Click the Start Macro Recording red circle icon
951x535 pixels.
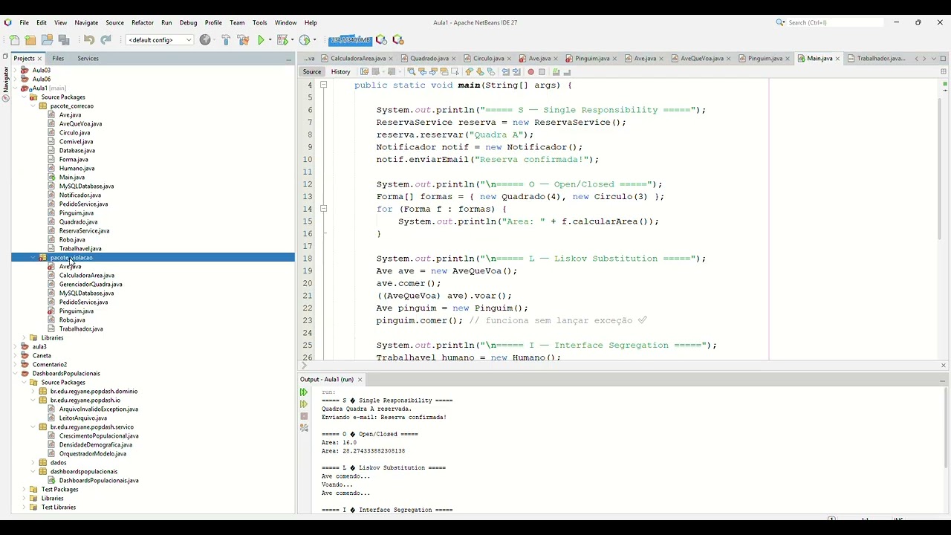[530, 72]
